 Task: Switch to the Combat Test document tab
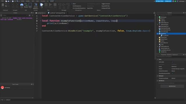click(40, 13)
